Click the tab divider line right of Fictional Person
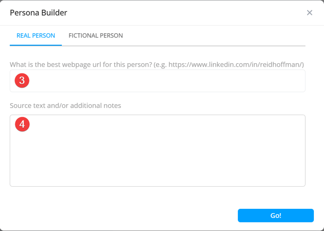 pos(218,46)
